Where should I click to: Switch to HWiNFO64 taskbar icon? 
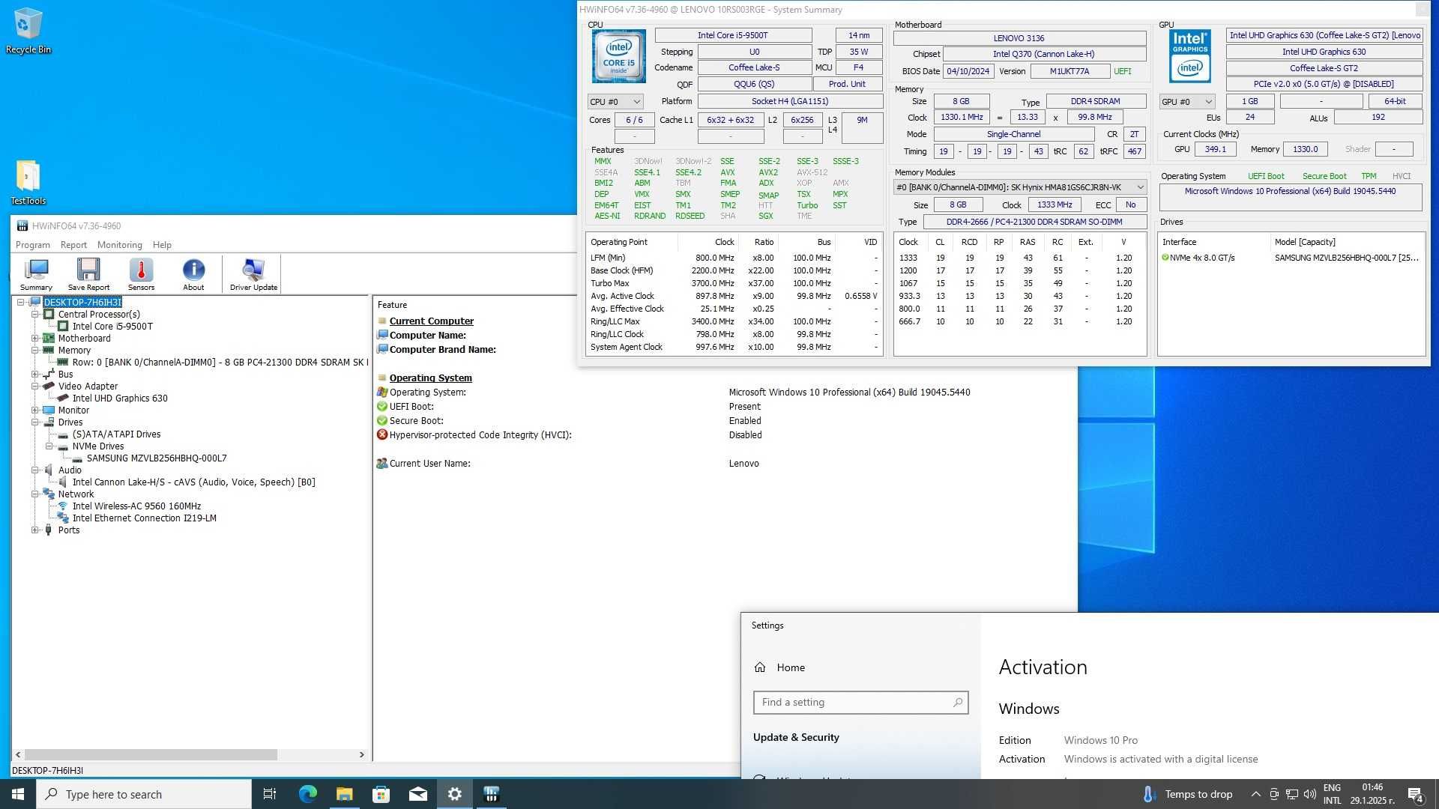click(x=492, y=794)
